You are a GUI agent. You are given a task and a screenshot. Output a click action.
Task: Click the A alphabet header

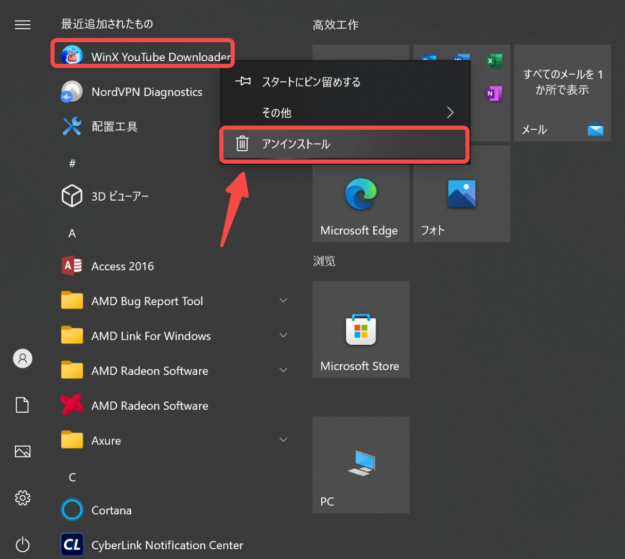coord(72,234)
